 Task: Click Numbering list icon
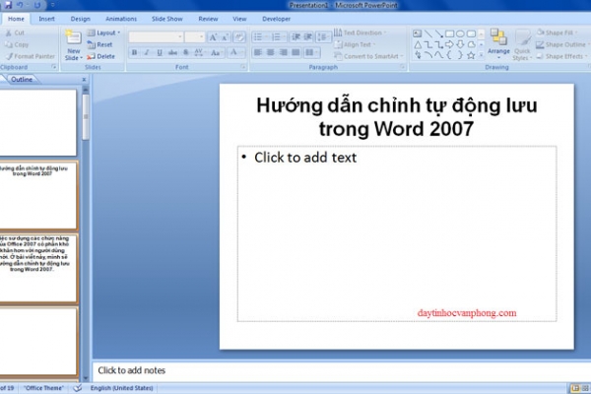pos(278,37)
